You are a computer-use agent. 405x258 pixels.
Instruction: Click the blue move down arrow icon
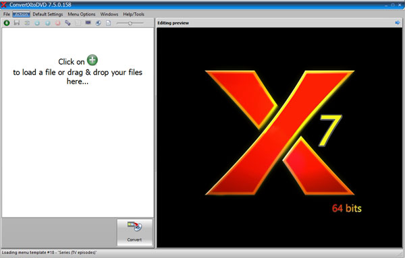[37, 23]
